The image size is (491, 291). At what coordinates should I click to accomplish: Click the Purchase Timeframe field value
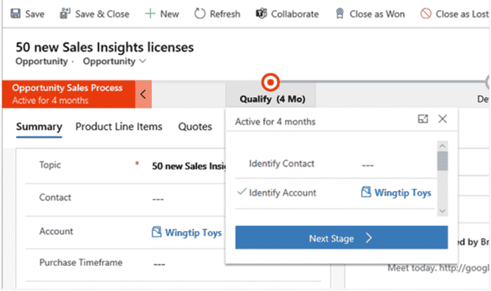point(159,265)
